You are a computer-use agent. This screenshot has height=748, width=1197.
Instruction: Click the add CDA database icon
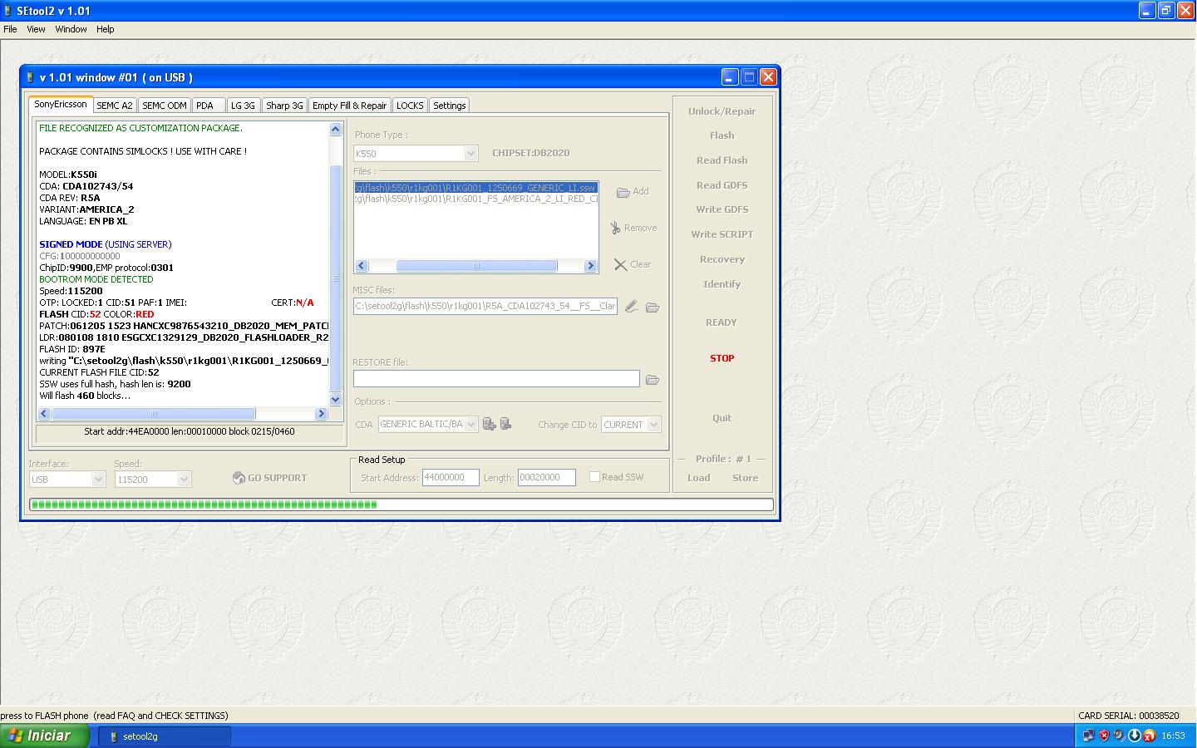[x=490, y=424]
